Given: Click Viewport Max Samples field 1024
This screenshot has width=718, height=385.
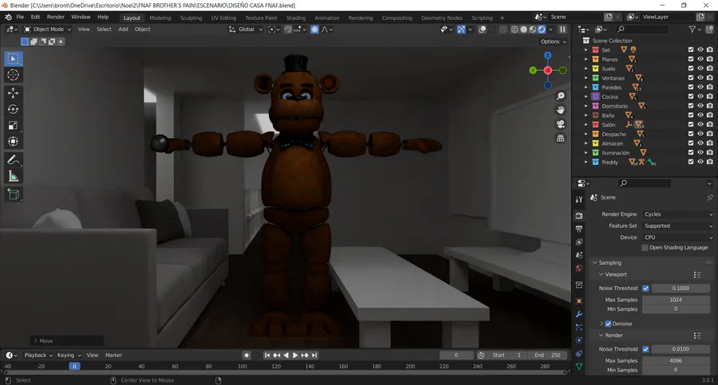Looking at the screenshot, I should point(676,300).
